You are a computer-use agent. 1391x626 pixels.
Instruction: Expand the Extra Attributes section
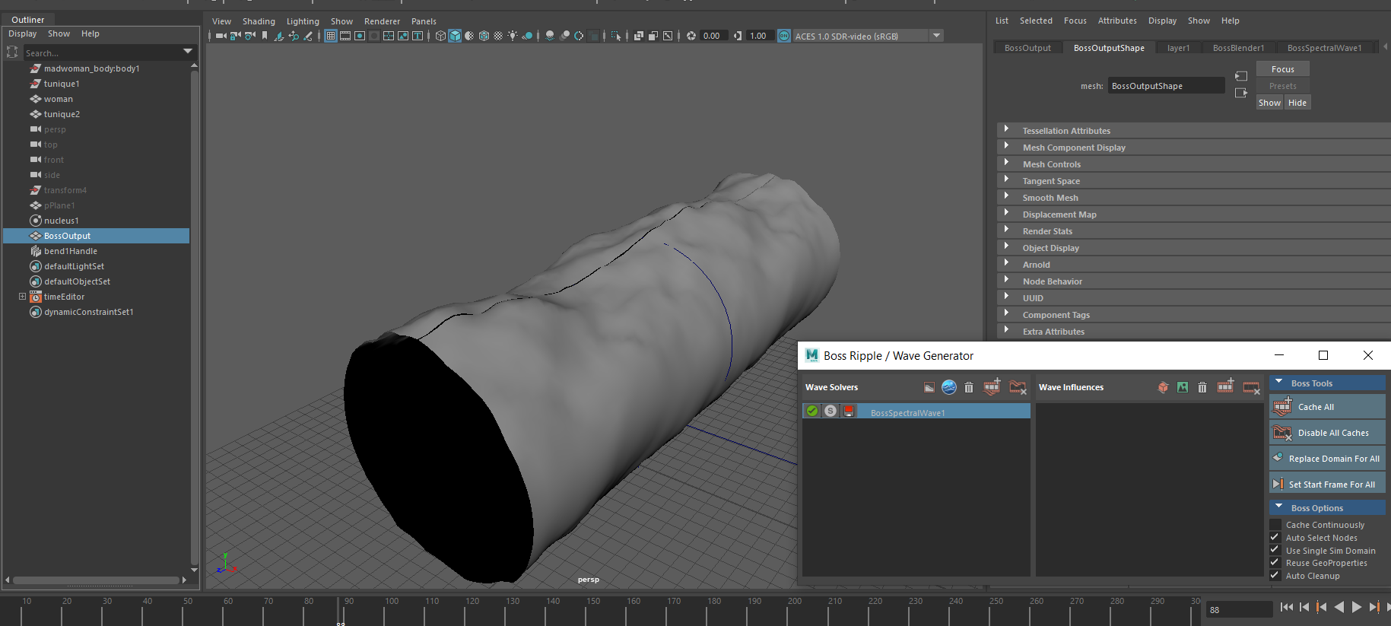point(1006,331)
